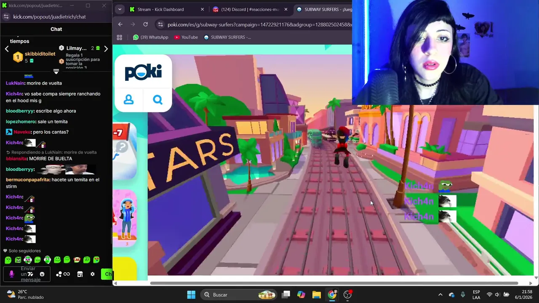Click the Poki logo
The height and width of the screenshot is (303, 539).
click(143, 72)
